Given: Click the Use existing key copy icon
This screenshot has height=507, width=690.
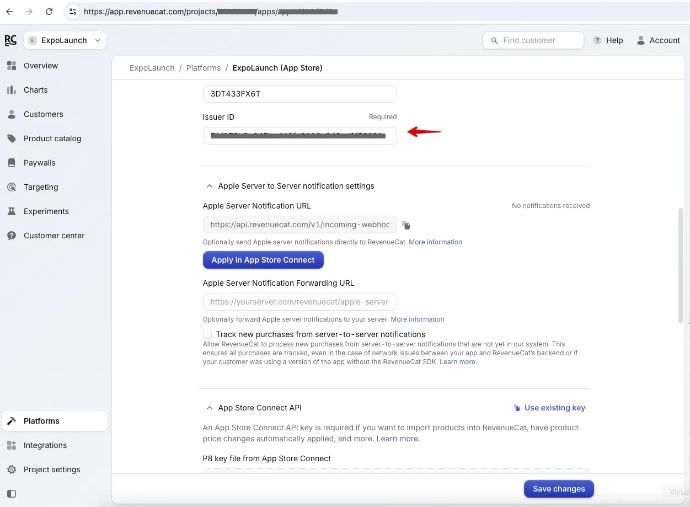Looking at the screenshot, I should (517, 408).
